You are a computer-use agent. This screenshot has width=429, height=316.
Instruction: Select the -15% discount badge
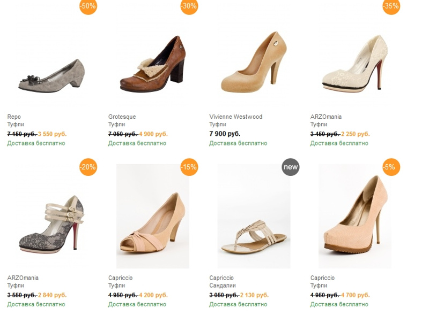point(189,167)
